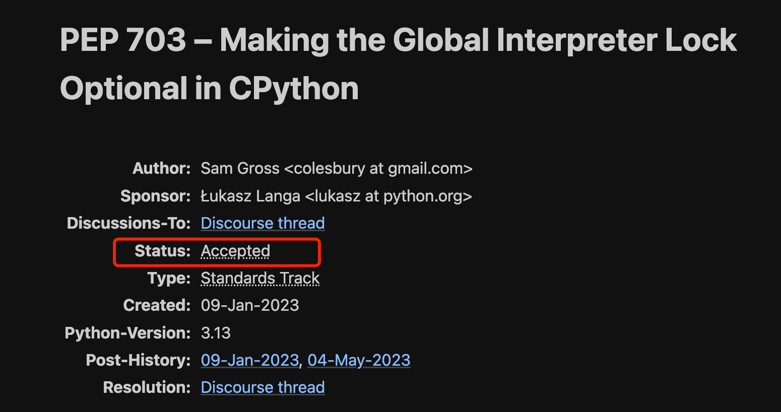Image resolution: width=781 pixels, height=412 pixels.
Task: Open the Discussions-To Discourse thread link
Action: (263, 223)
